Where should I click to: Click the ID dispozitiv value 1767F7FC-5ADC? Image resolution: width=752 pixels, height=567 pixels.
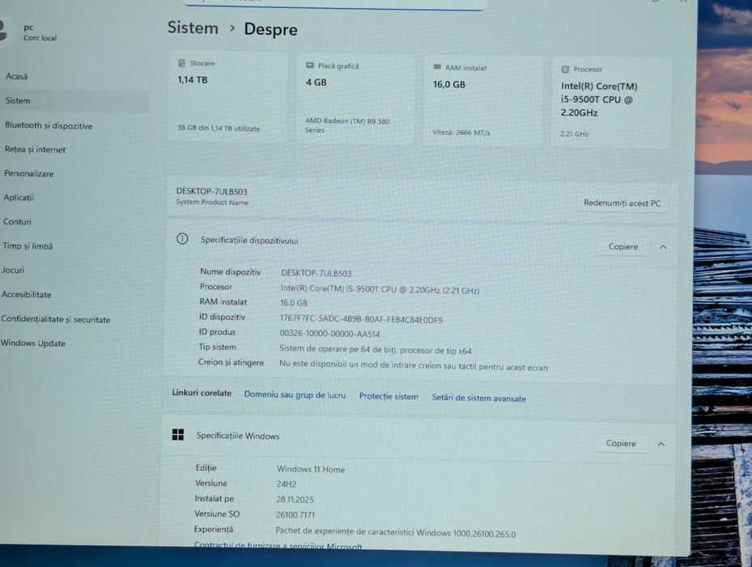pyautogui.click(x=361, y=319)
